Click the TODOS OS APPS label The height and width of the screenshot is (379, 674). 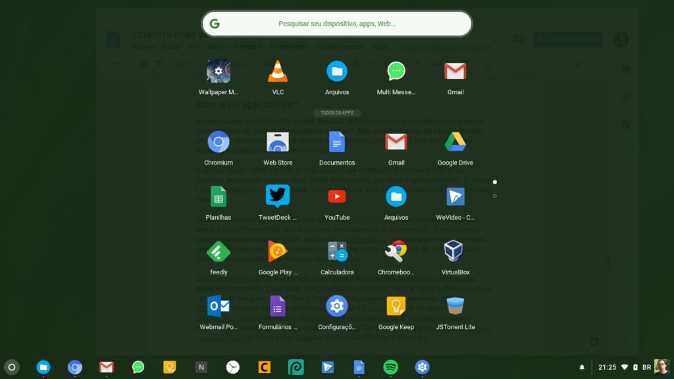click(x=337, y=113)
